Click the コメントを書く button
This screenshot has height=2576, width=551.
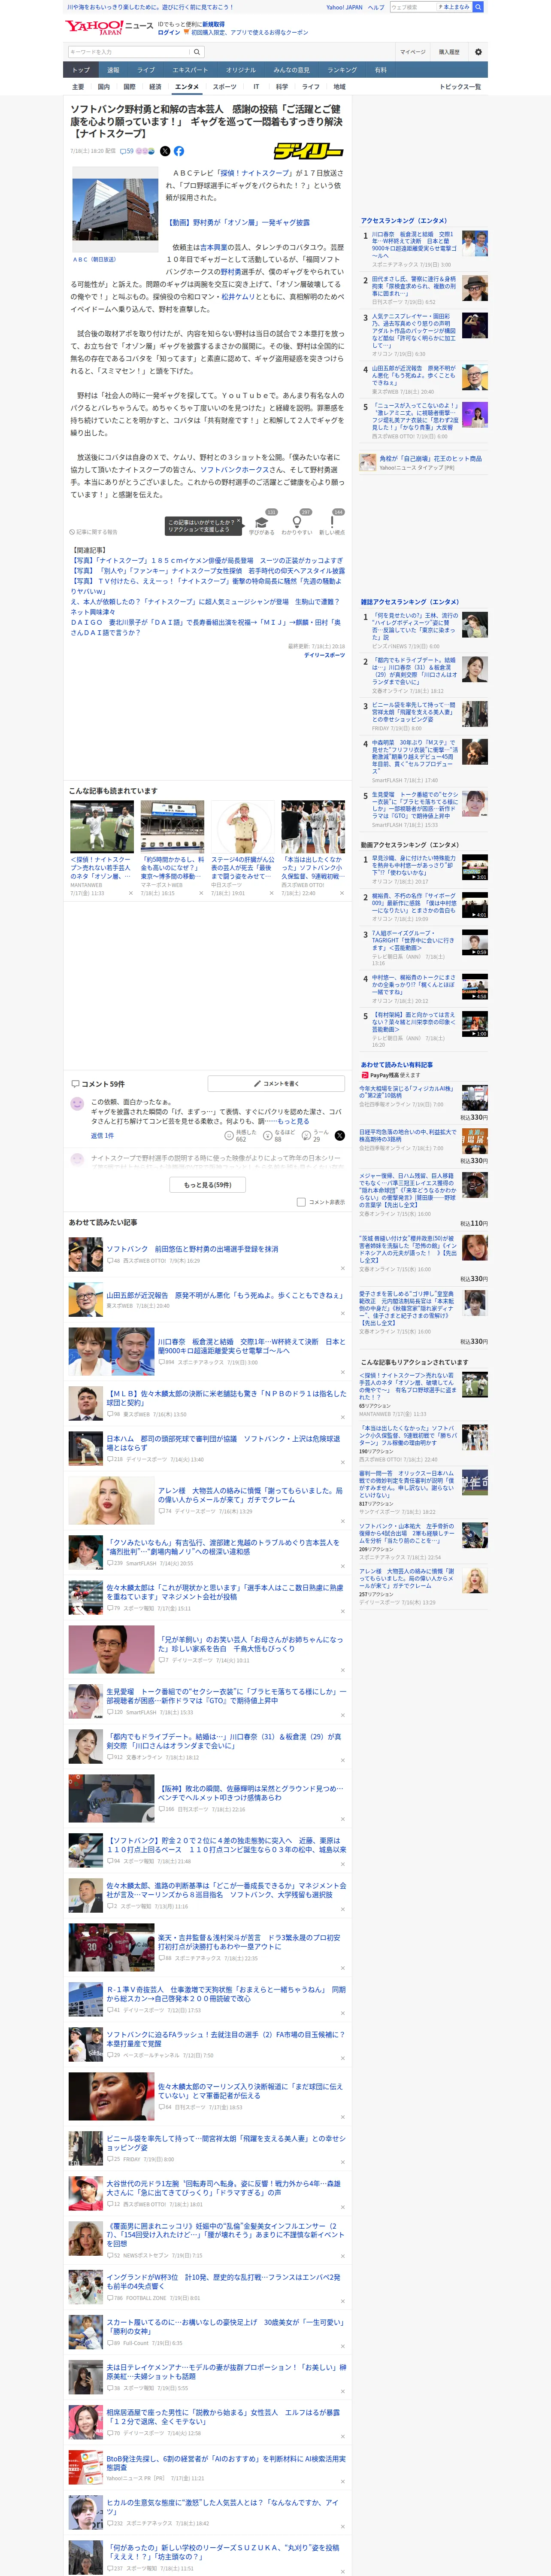point(276,1083)
